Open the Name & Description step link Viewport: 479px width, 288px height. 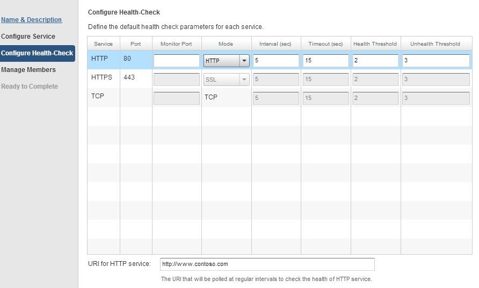(31, 19)
